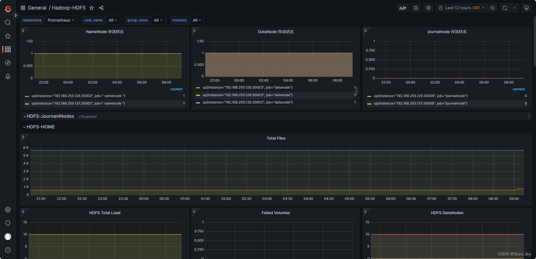Open the Explore compass icon
This screenshot has width=536, height=259.
[8, 63]
